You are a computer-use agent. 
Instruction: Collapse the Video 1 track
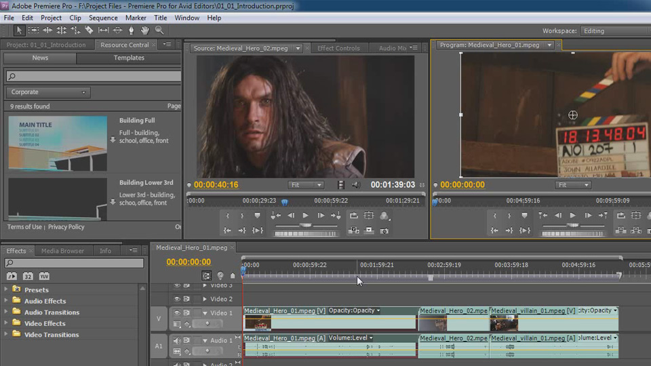tap(205, 313)
